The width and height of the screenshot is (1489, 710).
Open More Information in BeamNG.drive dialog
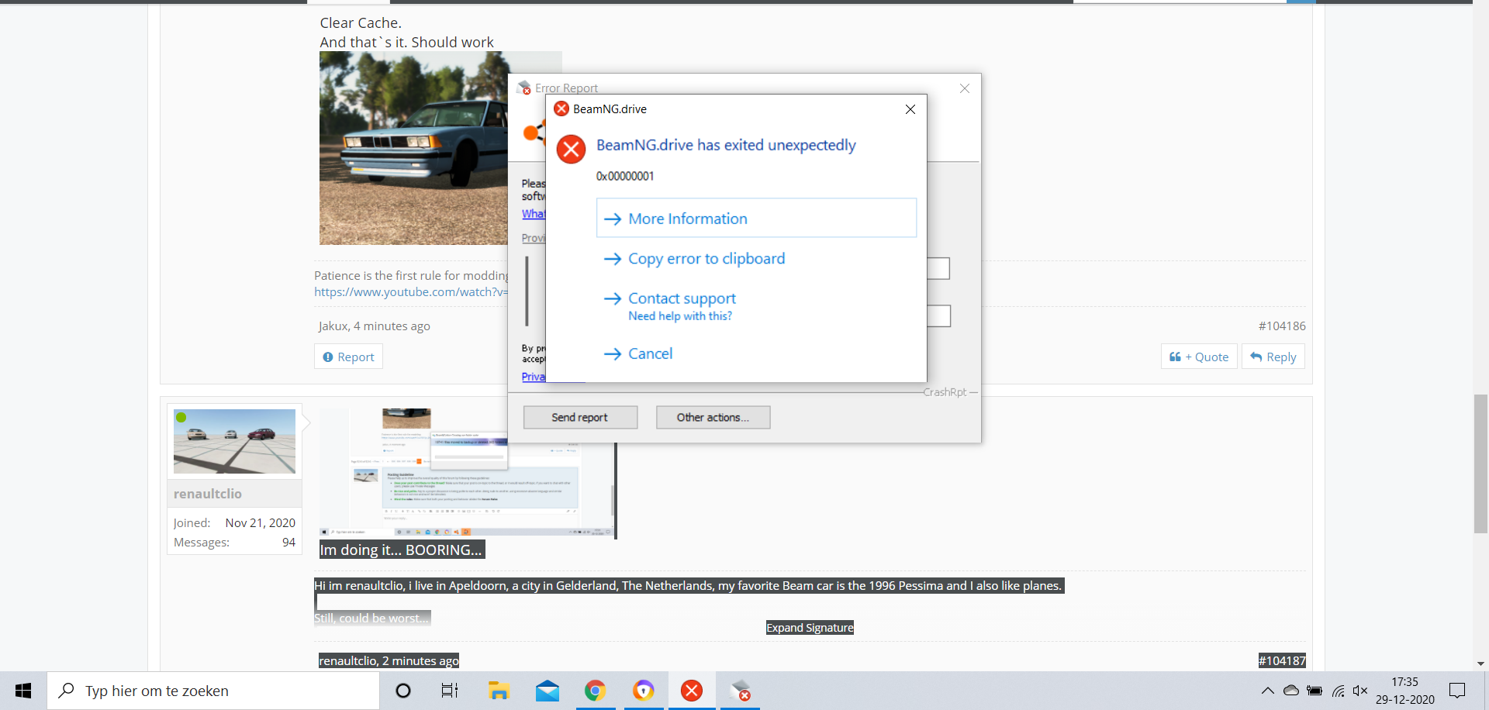click(756, 218)
